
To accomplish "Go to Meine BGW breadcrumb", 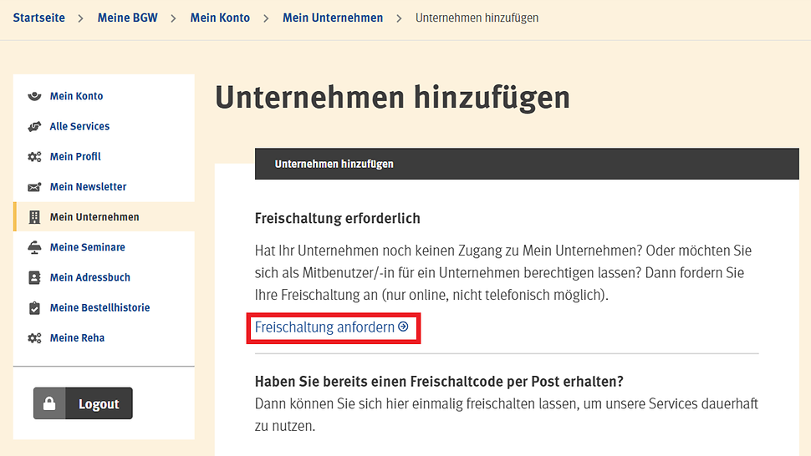I will point(127,18).
